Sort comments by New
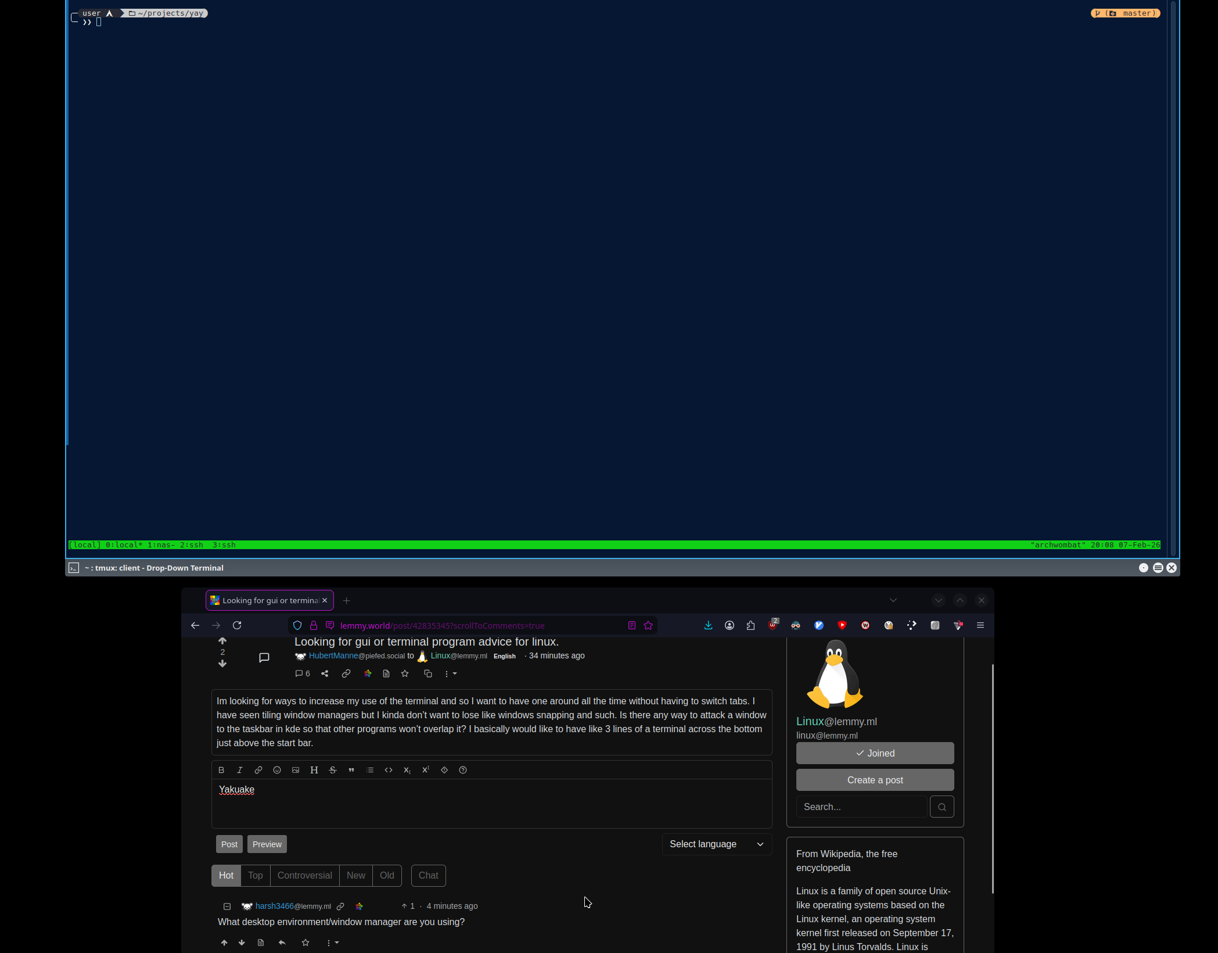This screenshot has width=1218, height=953. [356, 875]
